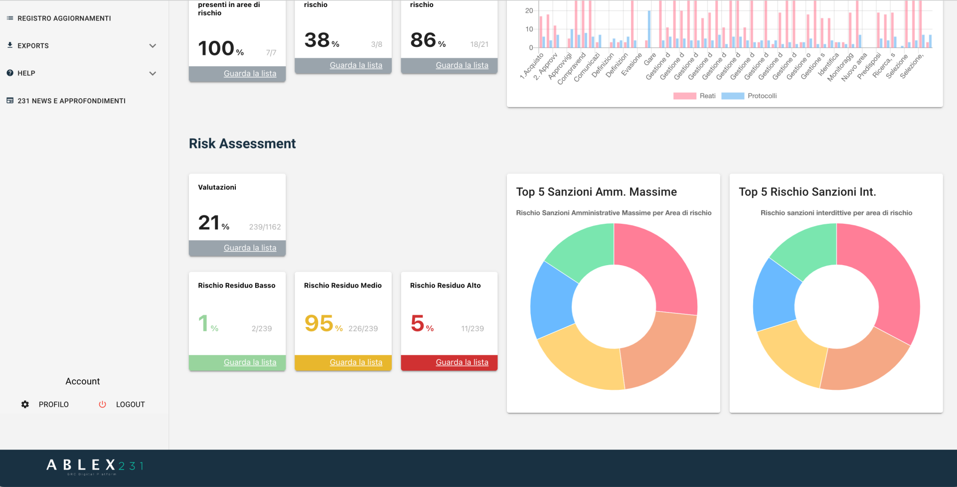The image size is (957, 487).
Task: Open 231 News e Approfondimenti
Action: 71,101
